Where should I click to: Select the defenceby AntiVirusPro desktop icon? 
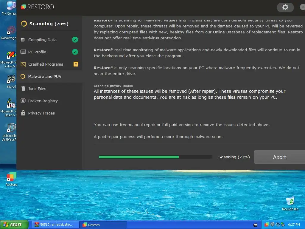click(9, 132)
